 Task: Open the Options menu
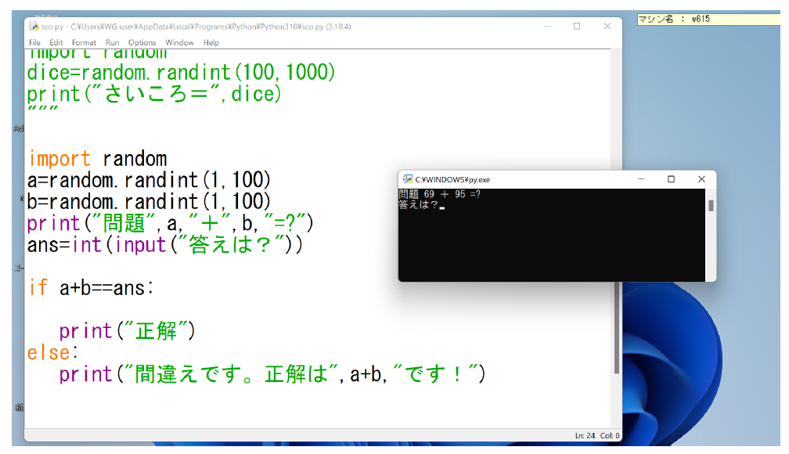click(142, 42)
